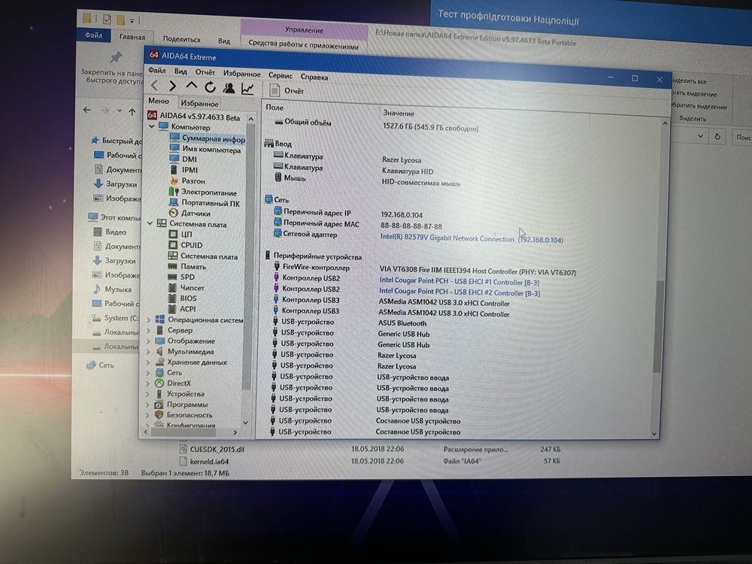Image resolution: width=752 pixels, height=564 pixels.
Task: Click the forward arrow in AIDA64 toolbar
Action: [173, 86]
